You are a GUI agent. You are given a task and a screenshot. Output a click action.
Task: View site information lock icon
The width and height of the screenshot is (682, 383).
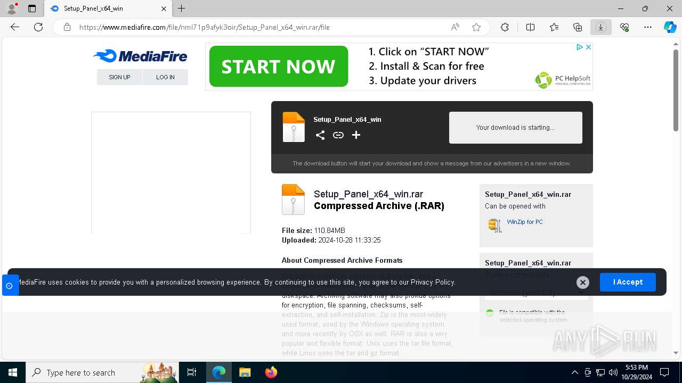click(67, 27)
